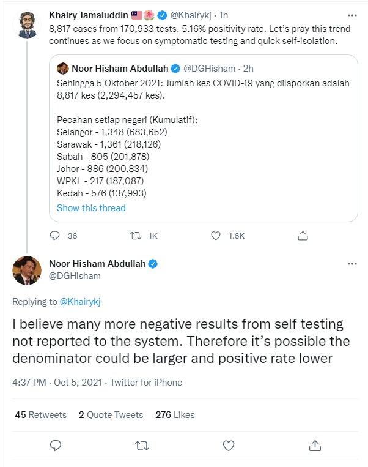View the 45 Retweets list

click(x=40, y=415)
